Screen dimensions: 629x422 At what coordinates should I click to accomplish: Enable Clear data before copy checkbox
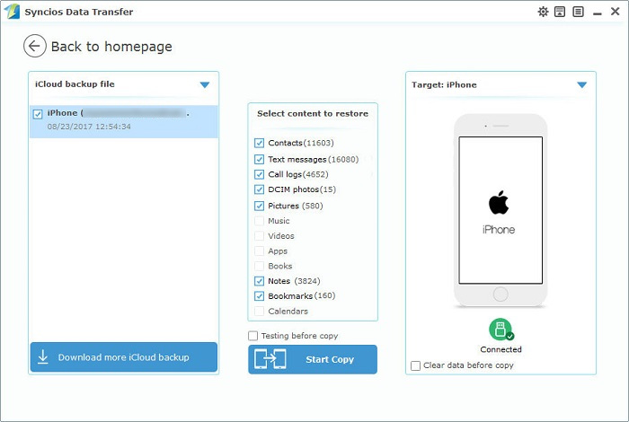pos(415,365)
